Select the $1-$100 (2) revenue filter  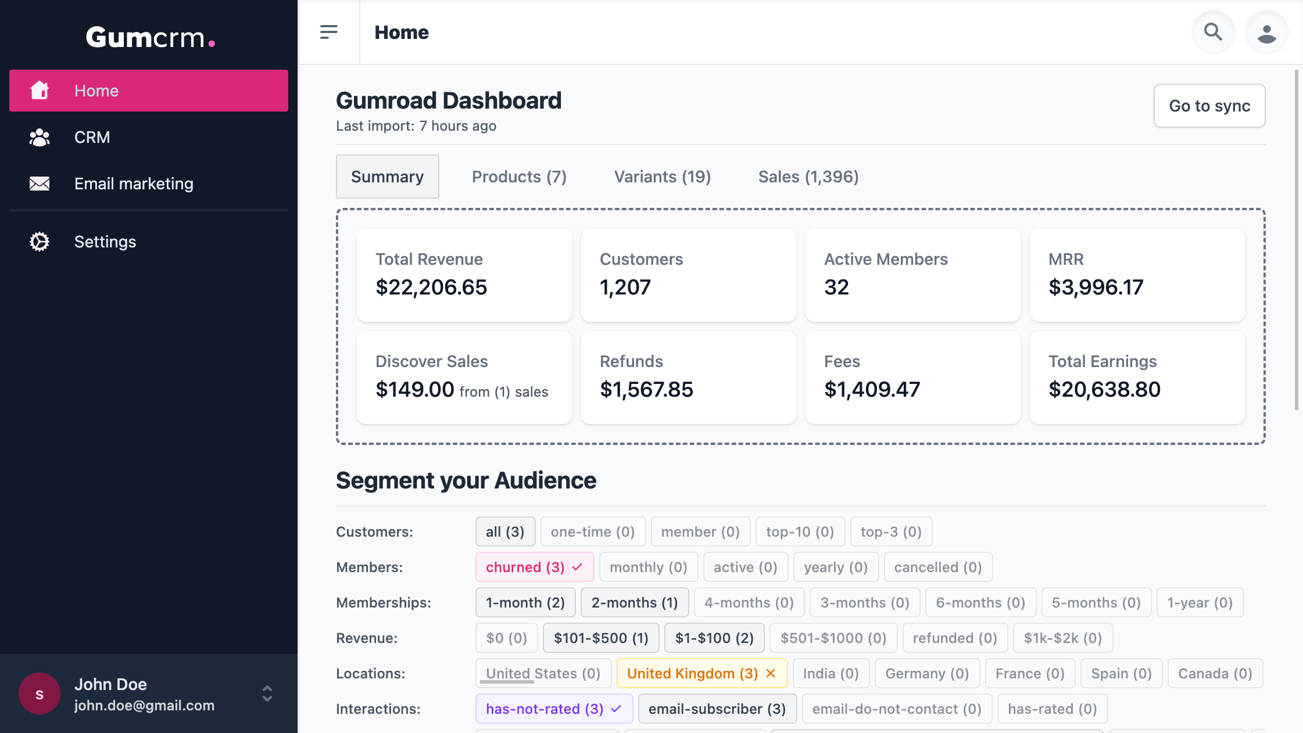coord(714,638)
